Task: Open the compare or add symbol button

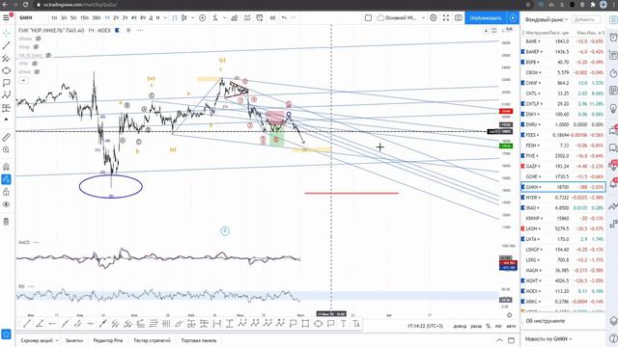Action: pyautogui.click(x=202, y=17)
